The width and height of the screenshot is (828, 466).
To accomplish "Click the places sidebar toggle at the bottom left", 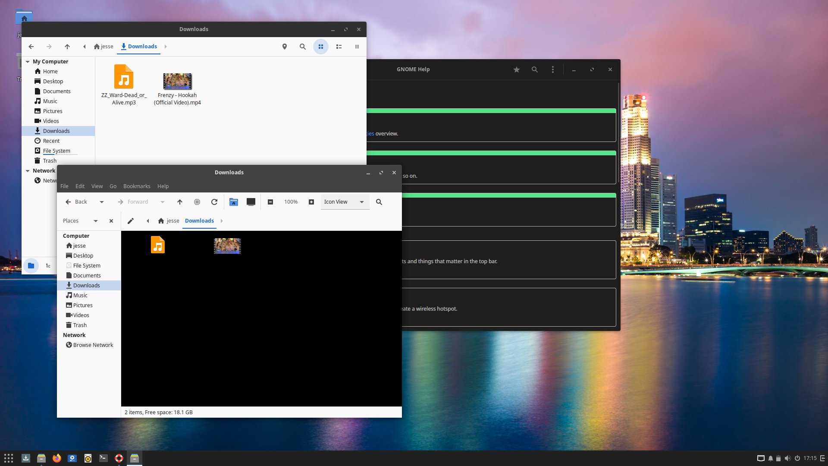I will coord(31,266).
